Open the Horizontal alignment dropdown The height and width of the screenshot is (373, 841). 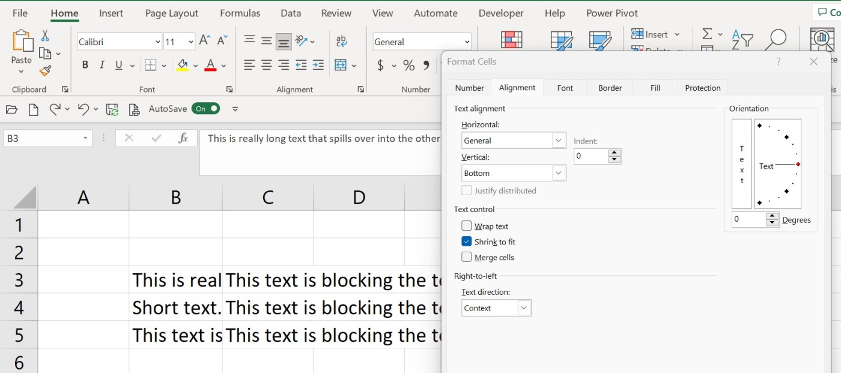[x=559, y=141]
